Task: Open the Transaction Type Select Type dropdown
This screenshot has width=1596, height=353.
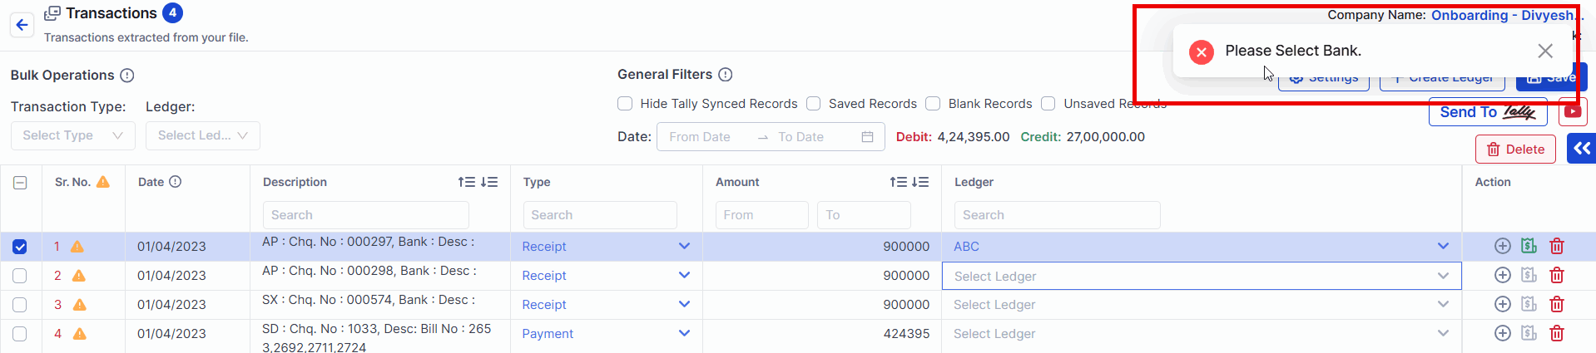Action: pos(73,135)
